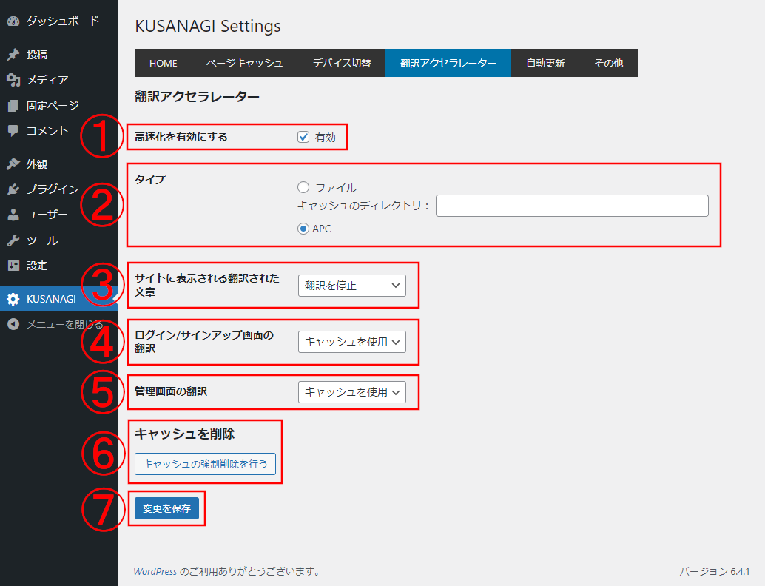Open the 翻訳を停止 dropdown
The height and width of the screenshot is (586, 765).
[x=352, y=286]
